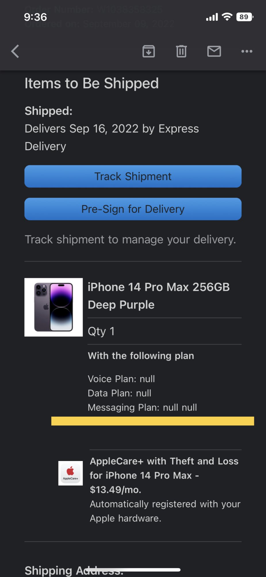Tap the AppleCare+ with Theft and Loss text
Image resolution: width=266 pixels, height=577 pixels.
click(164, 461)
